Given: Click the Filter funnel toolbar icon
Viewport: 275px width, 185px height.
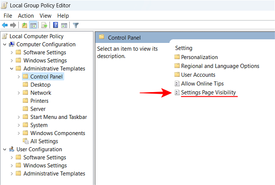Looking at the screenshot, I should pyautogui.click(x=75, y=26).
